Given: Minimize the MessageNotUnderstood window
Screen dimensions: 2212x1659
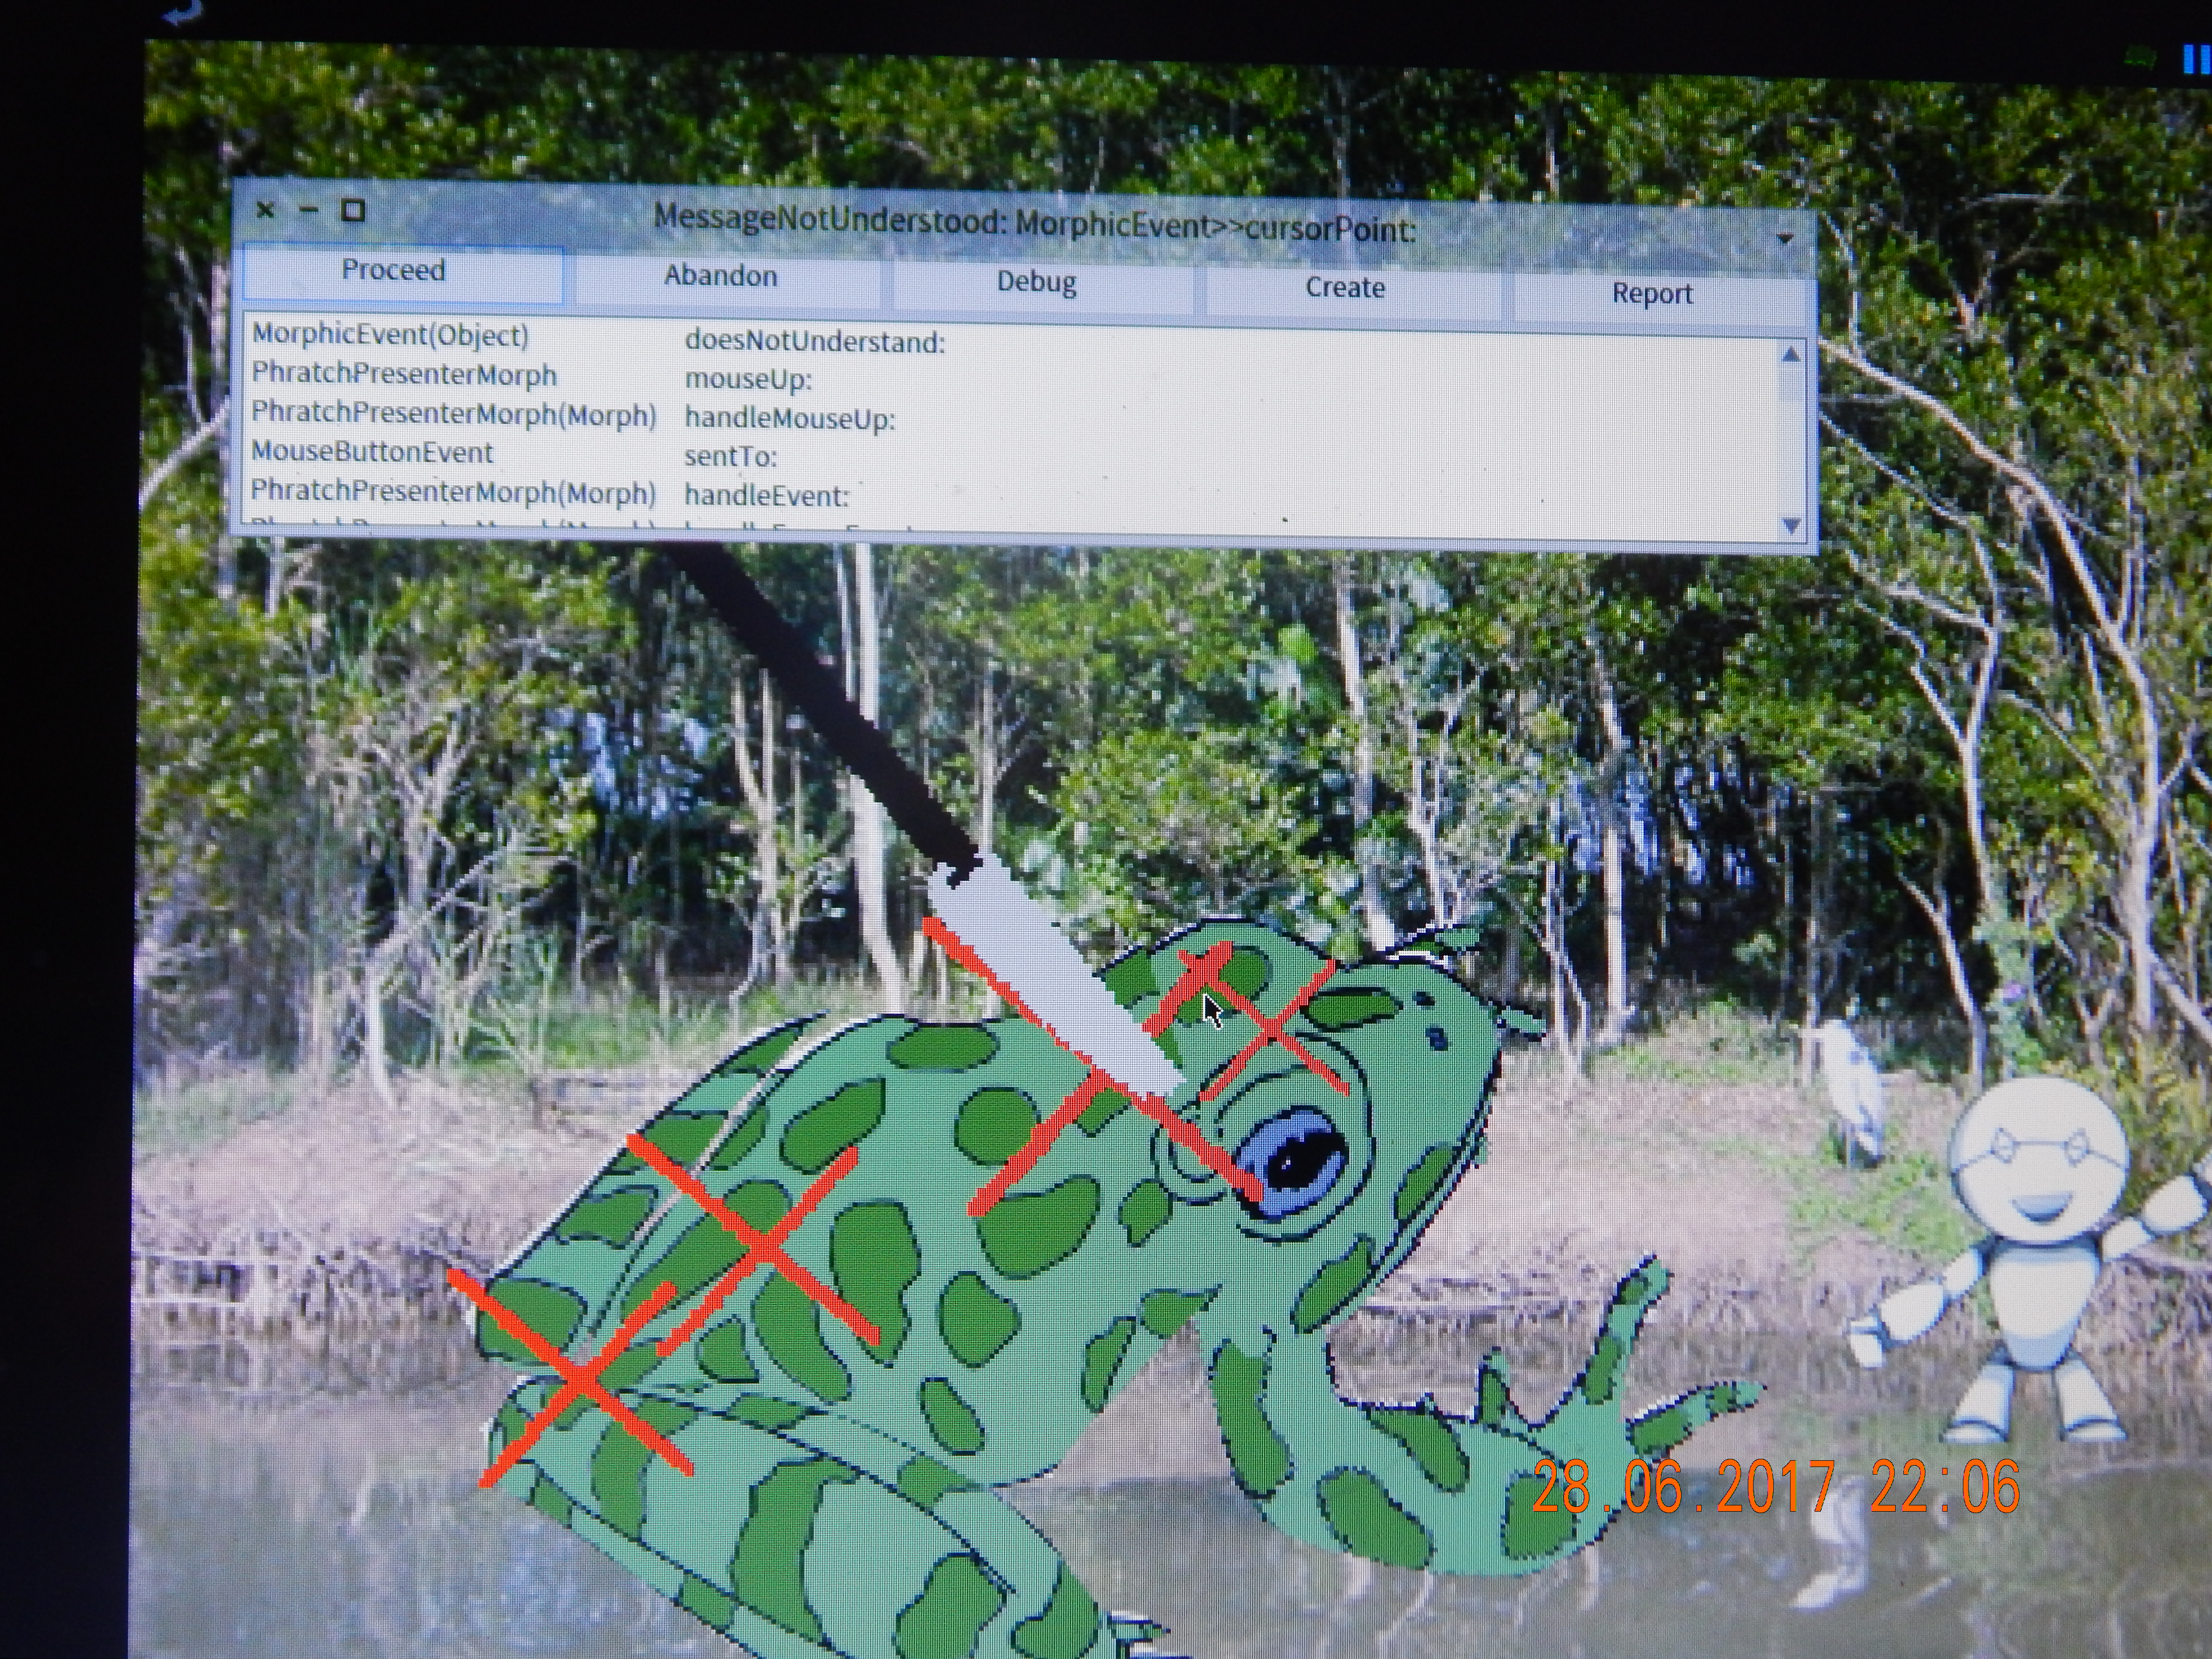Looking at the screenshot, I should click(x=308, y=210).
